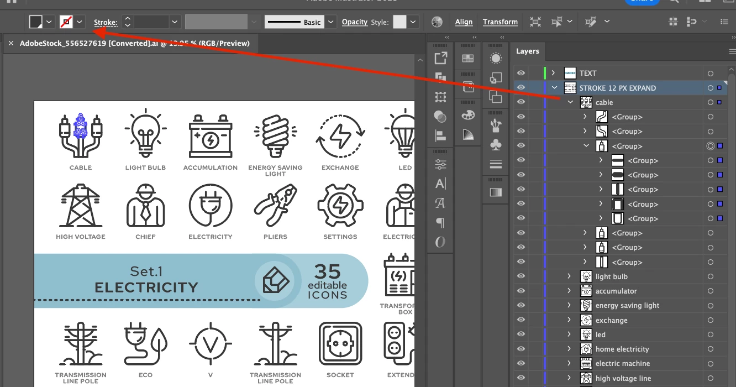Viewport: 736px width, 387px height.
Task: Open the Swatches grid panel icon
Action: pyautogui.click(x=468, y=58)
